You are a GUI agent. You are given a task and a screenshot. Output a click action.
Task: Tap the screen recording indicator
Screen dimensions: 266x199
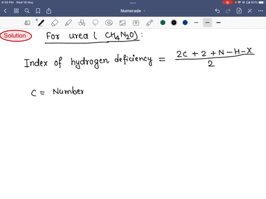click(x=227, y=2)
